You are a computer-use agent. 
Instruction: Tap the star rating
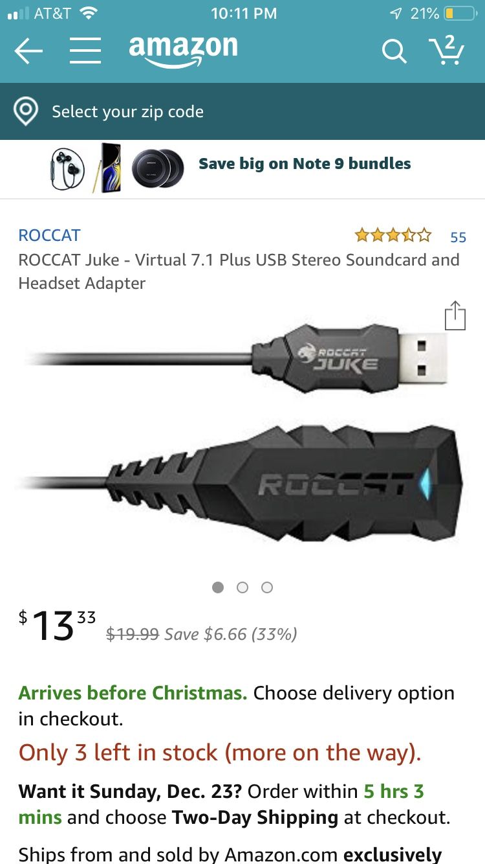[393, 235]
